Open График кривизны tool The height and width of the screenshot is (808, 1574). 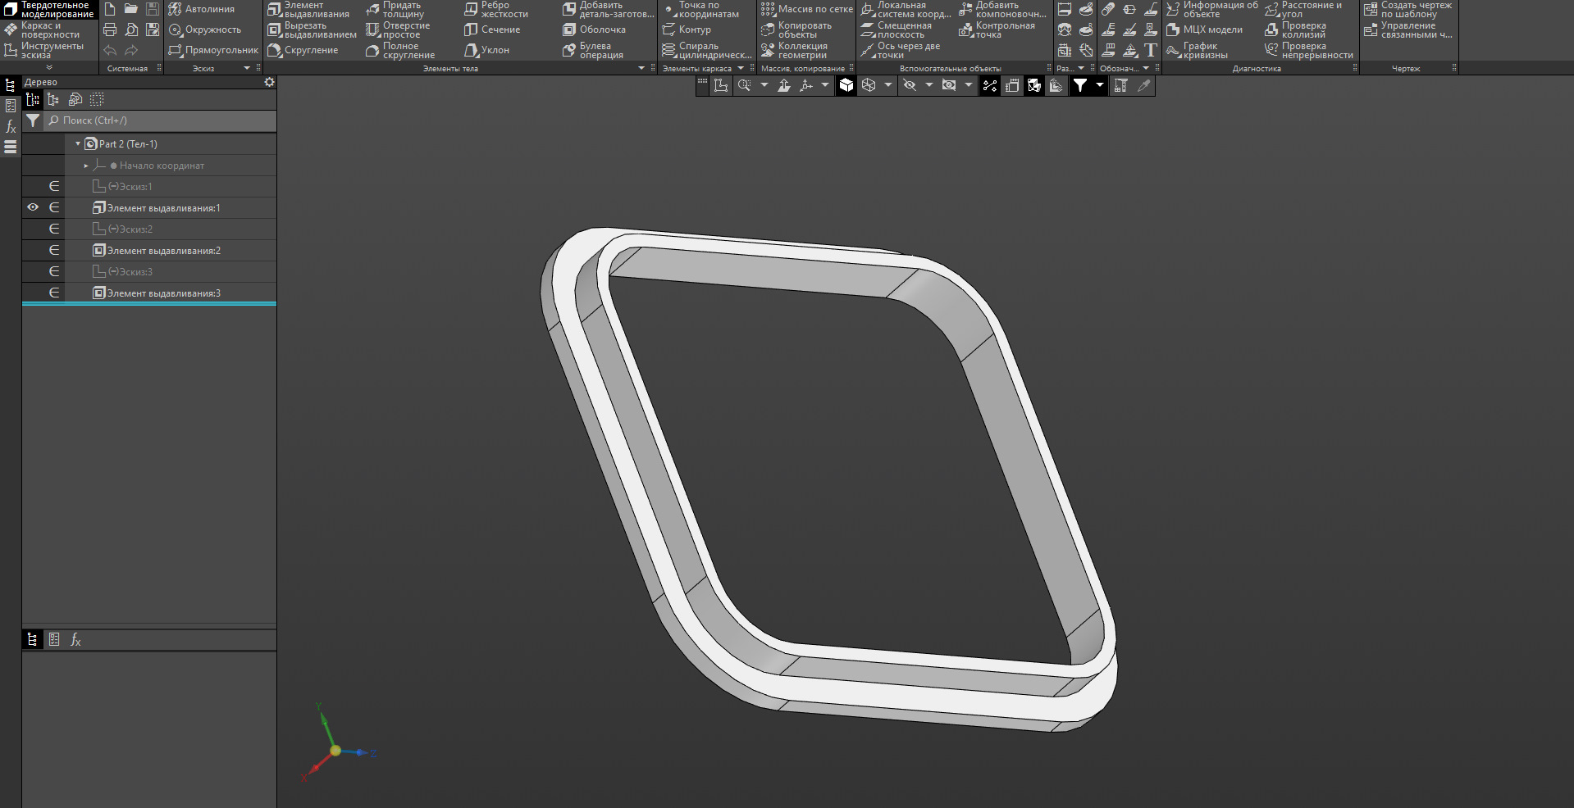point(1197,50)
